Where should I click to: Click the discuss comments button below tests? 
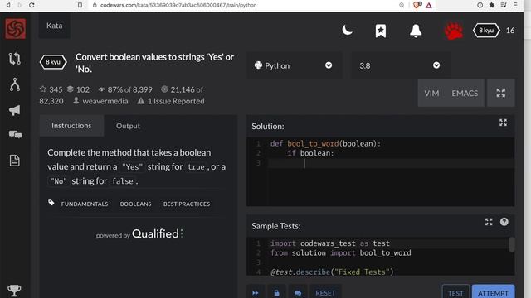(x=298, y=292)
